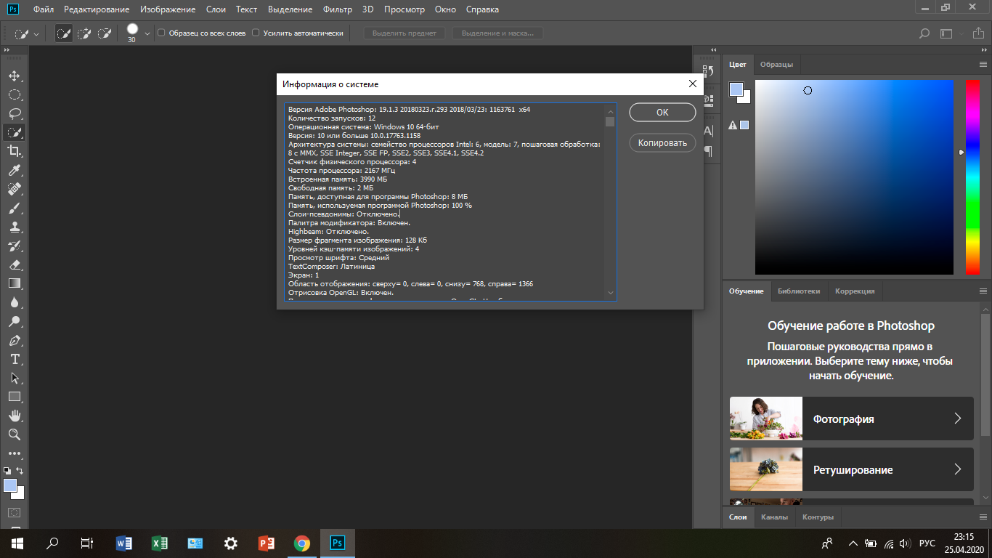Screen dimensions: 992x558
Task: Switch to the Коррекция tab
Action: click(x=855, y=291)
